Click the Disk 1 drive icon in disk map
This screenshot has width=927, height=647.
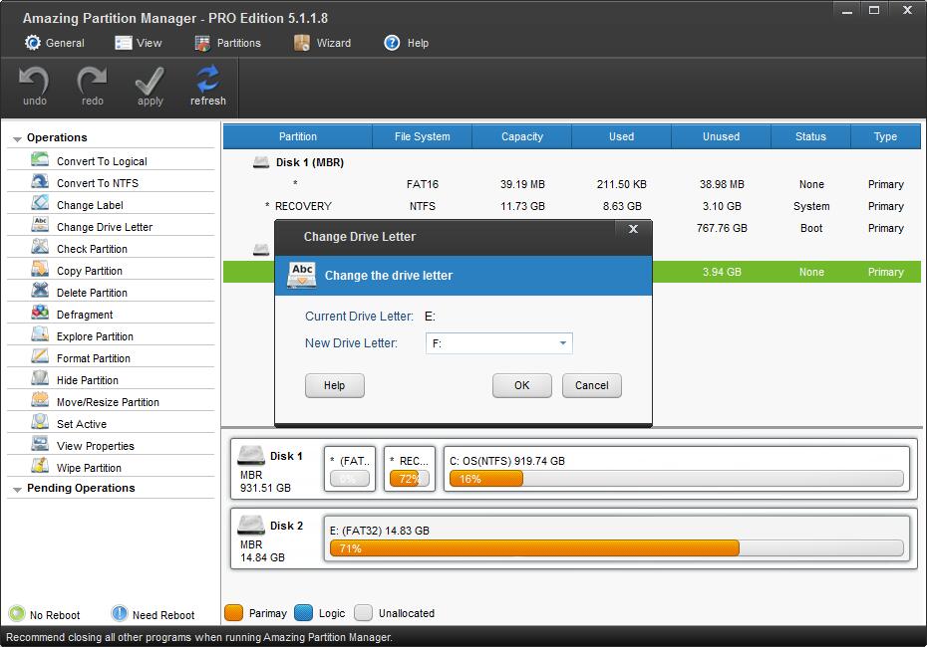[250, 455]
